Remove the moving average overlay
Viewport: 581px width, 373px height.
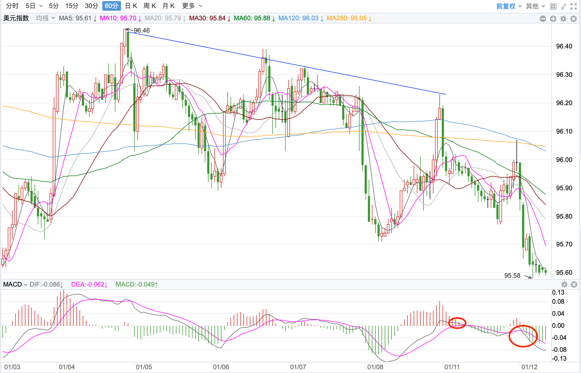tap(574, 18)
